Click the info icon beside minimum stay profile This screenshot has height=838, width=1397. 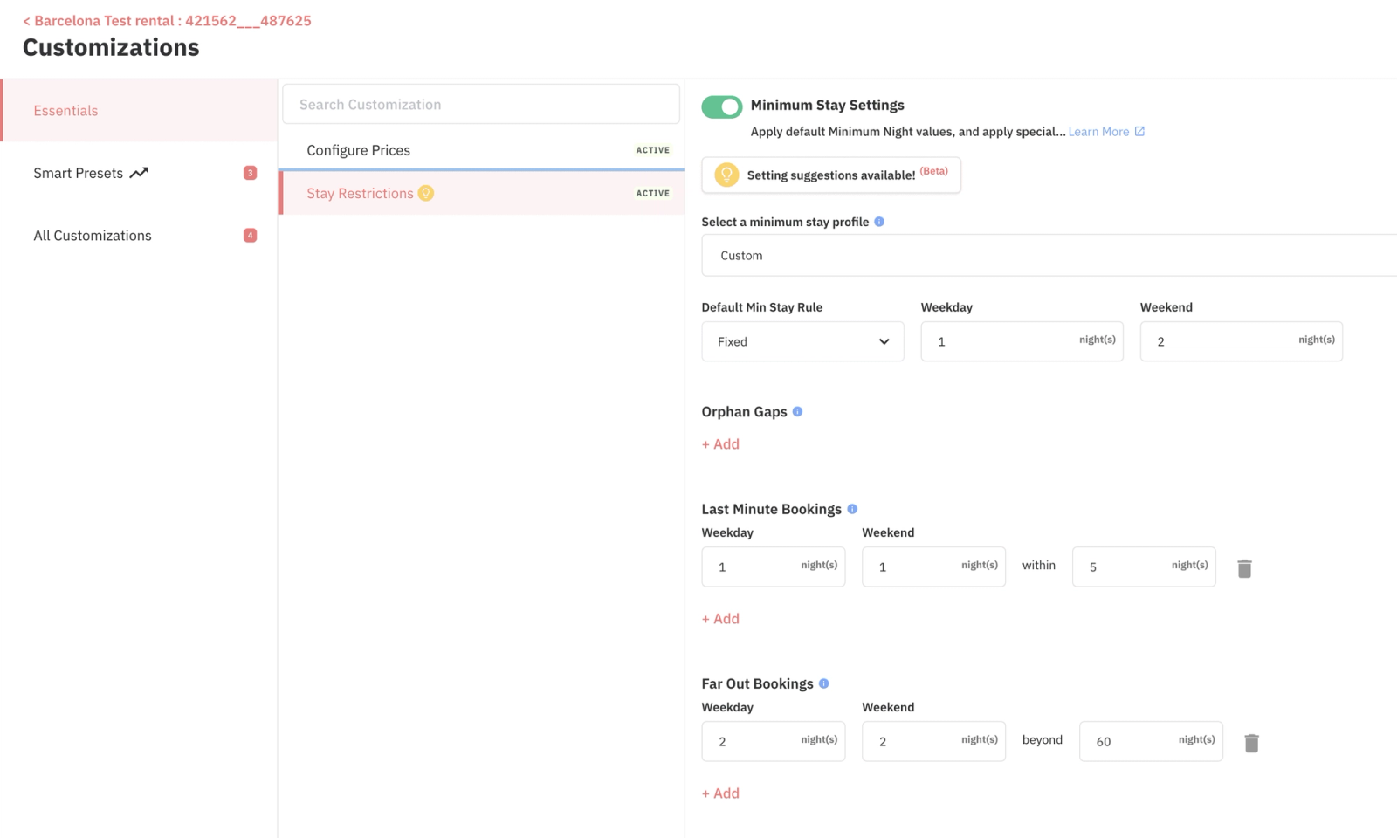coord(879,222)
